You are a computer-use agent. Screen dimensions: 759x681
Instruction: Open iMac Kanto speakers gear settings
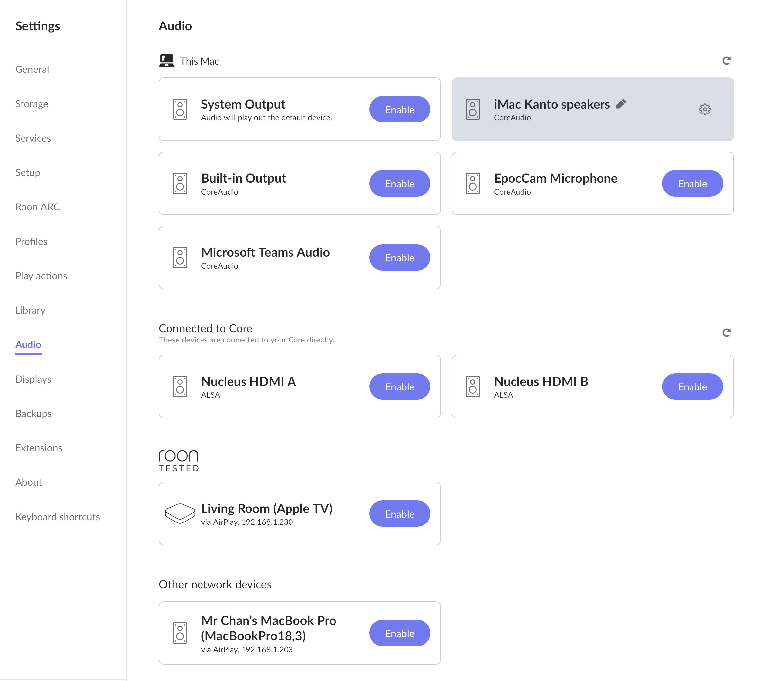click(x=705, y=109)
